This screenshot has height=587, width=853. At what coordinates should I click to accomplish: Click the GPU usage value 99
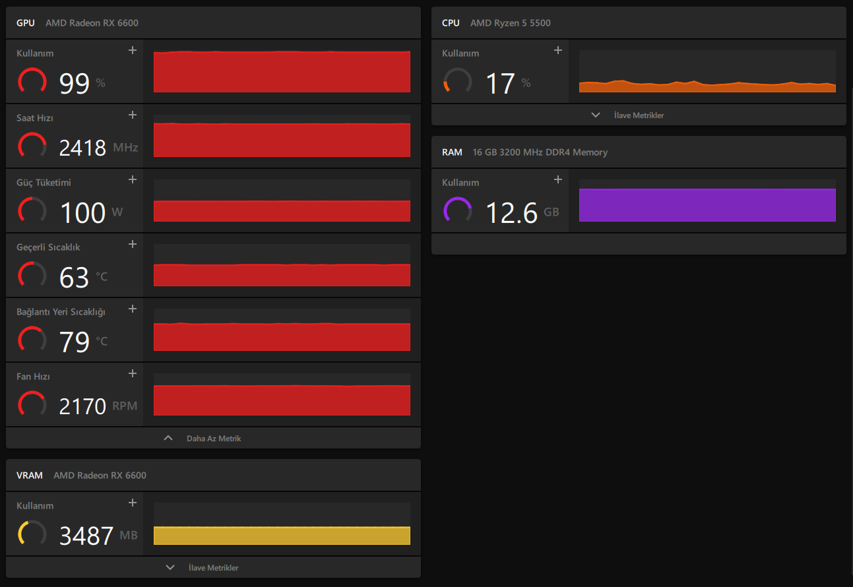coord(75,83)
